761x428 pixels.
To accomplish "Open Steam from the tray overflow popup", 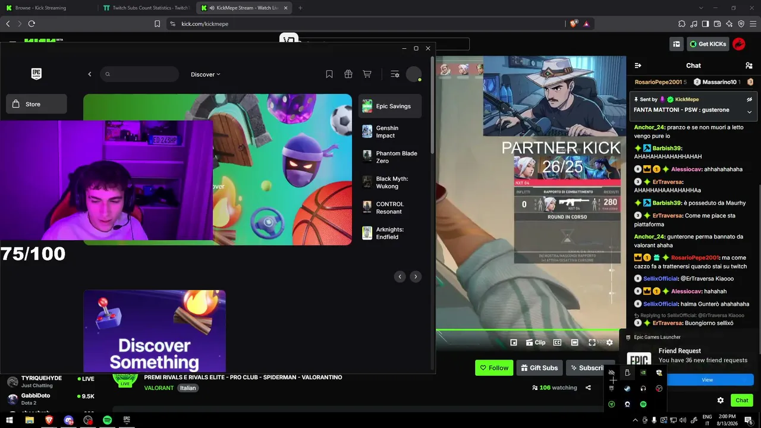I will (x=627, y=389).
